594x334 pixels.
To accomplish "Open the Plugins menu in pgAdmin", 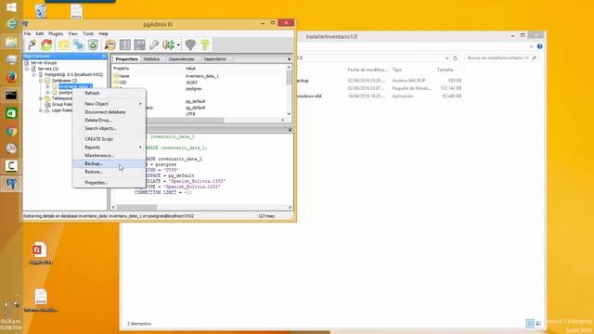I will [56, 33].
